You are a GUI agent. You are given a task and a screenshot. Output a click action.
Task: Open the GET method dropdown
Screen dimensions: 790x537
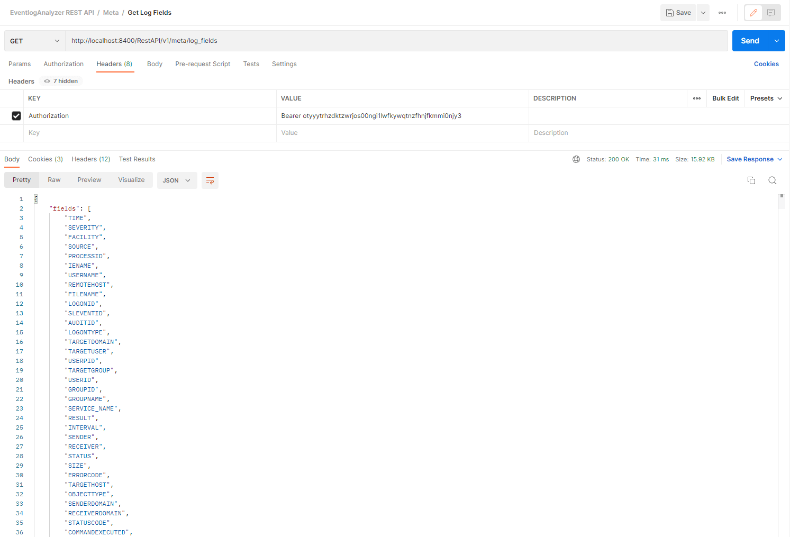pyautogui.click(x=34, y=40)
